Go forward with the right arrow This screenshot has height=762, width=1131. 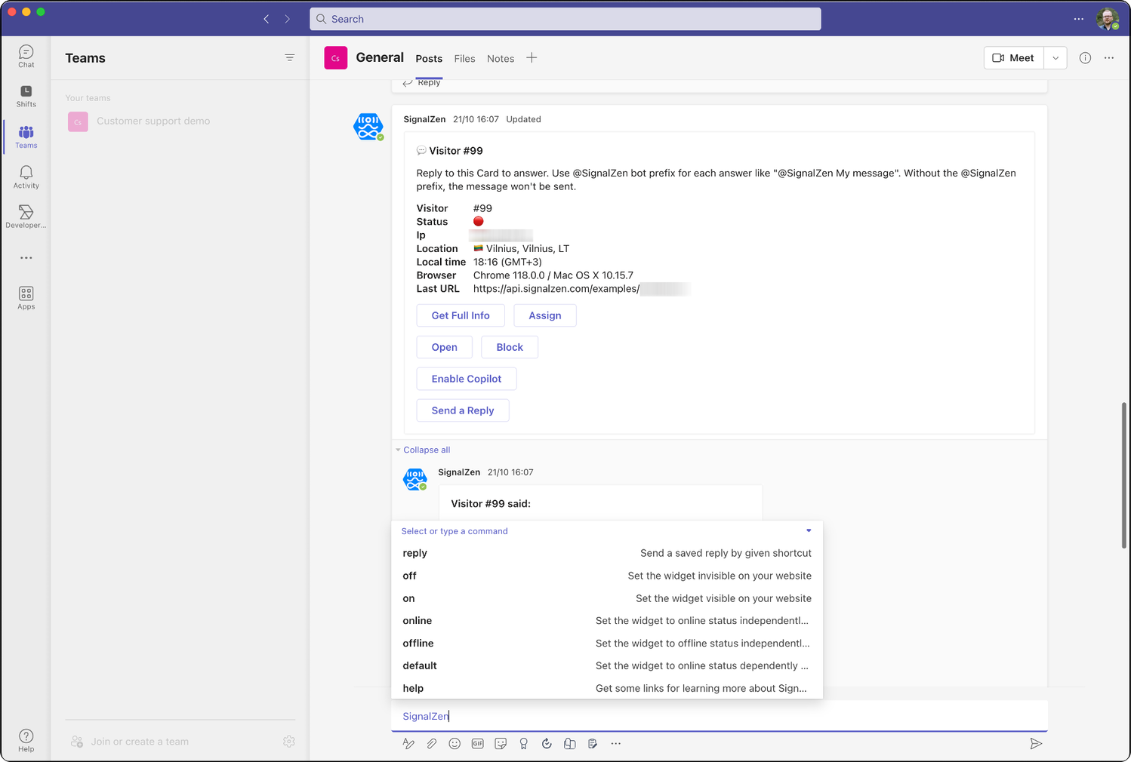tap(288, 19)
